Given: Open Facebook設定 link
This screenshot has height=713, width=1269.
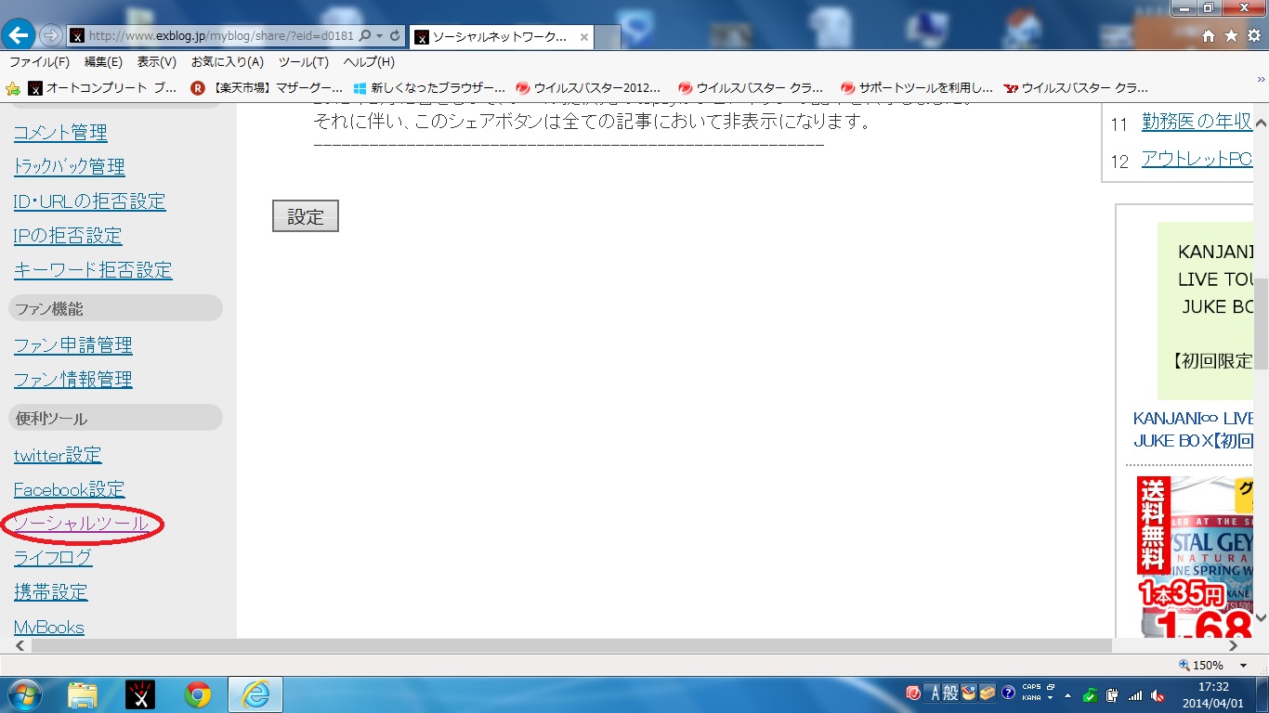Looking at the screenshot, I should (69, 489).
